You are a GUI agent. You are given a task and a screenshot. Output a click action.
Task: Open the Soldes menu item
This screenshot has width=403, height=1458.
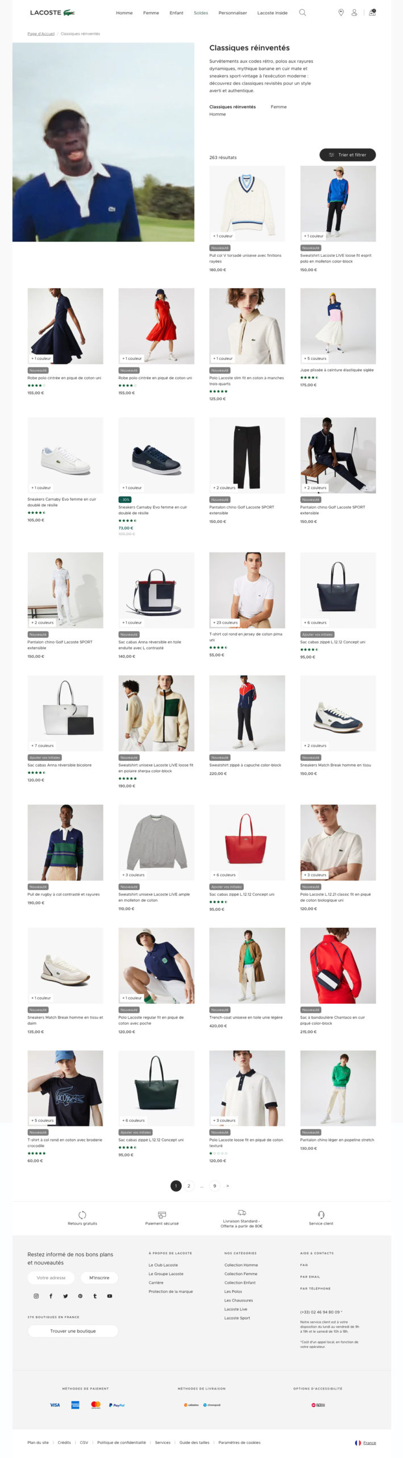pos(201,13)
